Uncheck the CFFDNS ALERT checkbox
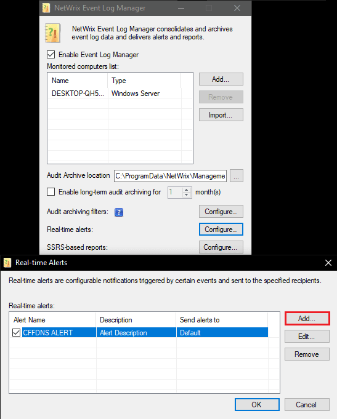 pos(17,333)
